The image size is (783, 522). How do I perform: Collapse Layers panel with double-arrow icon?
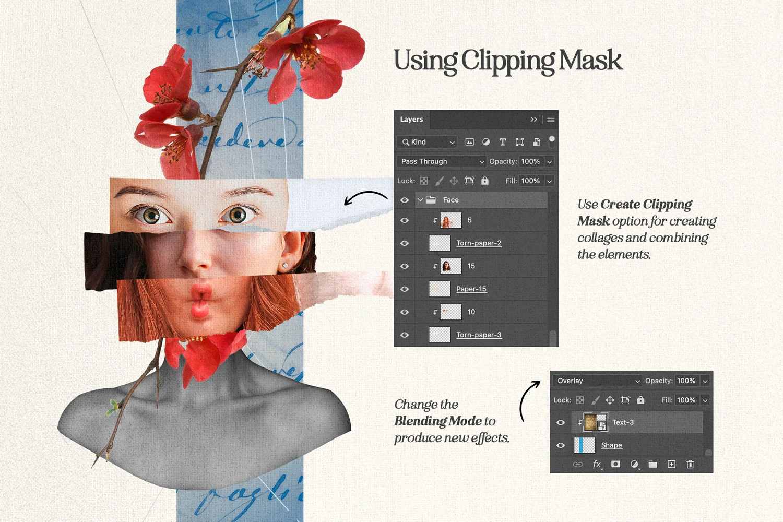pyautogui.click(x=533, y=120)
